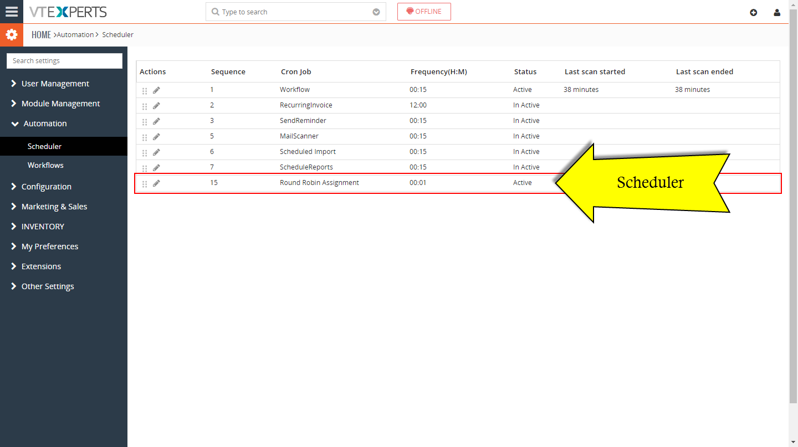Click the VTExperts logo

click(x=68, y=12)
